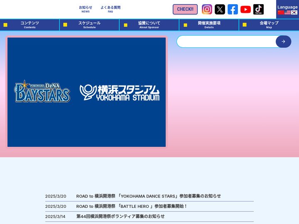This screenshot has height=224, width=299.
Task: Click the 横浜スタジアム Yokohama Stadium logo
Action: tap(120, 93)
